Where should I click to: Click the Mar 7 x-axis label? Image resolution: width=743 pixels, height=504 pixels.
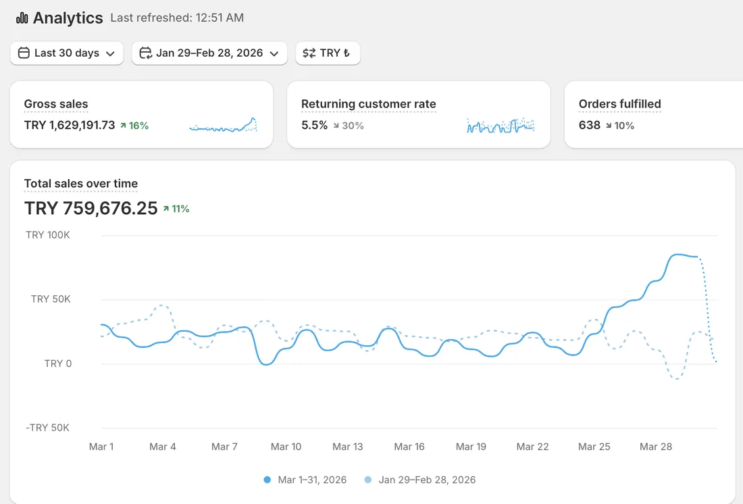pos(224,447)
